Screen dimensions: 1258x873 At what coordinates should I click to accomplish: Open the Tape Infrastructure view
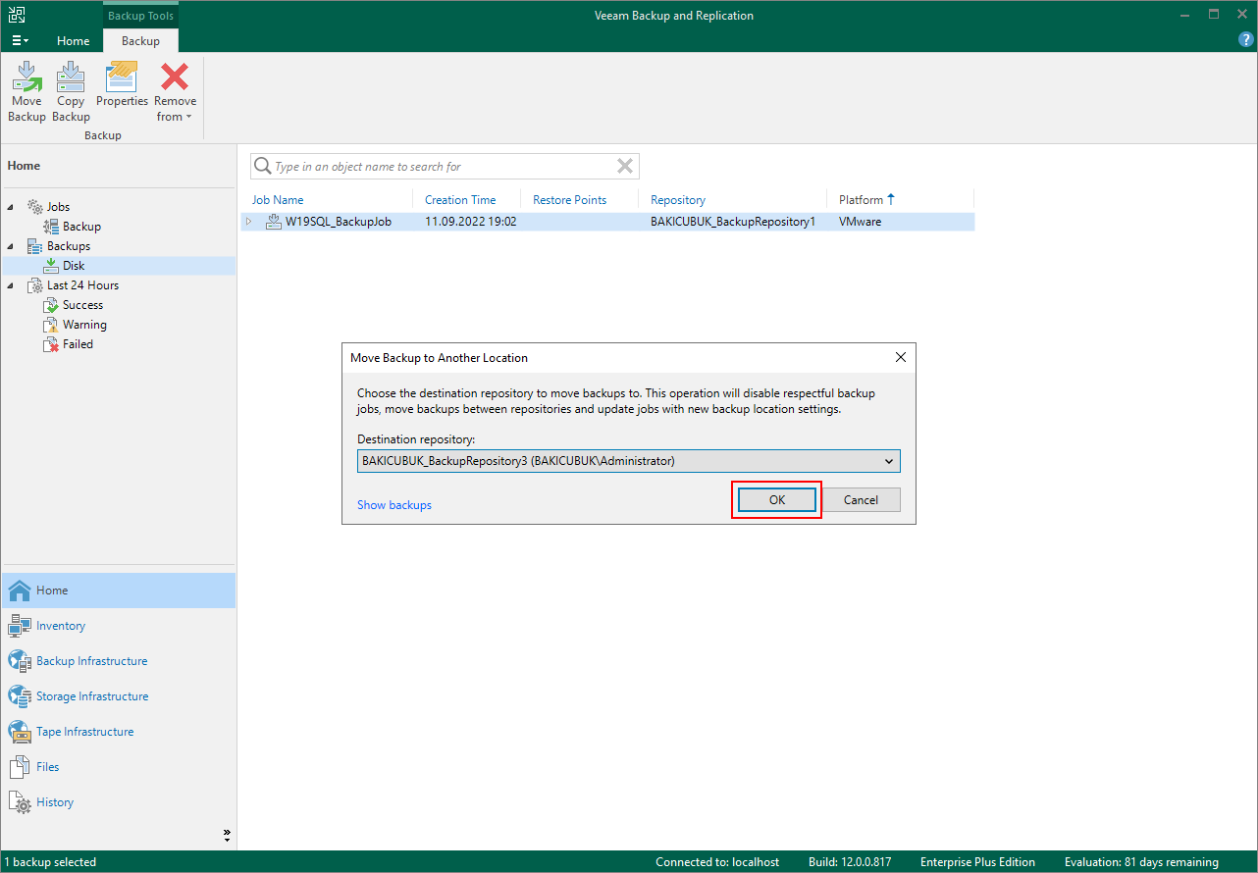tap(118, 732)
